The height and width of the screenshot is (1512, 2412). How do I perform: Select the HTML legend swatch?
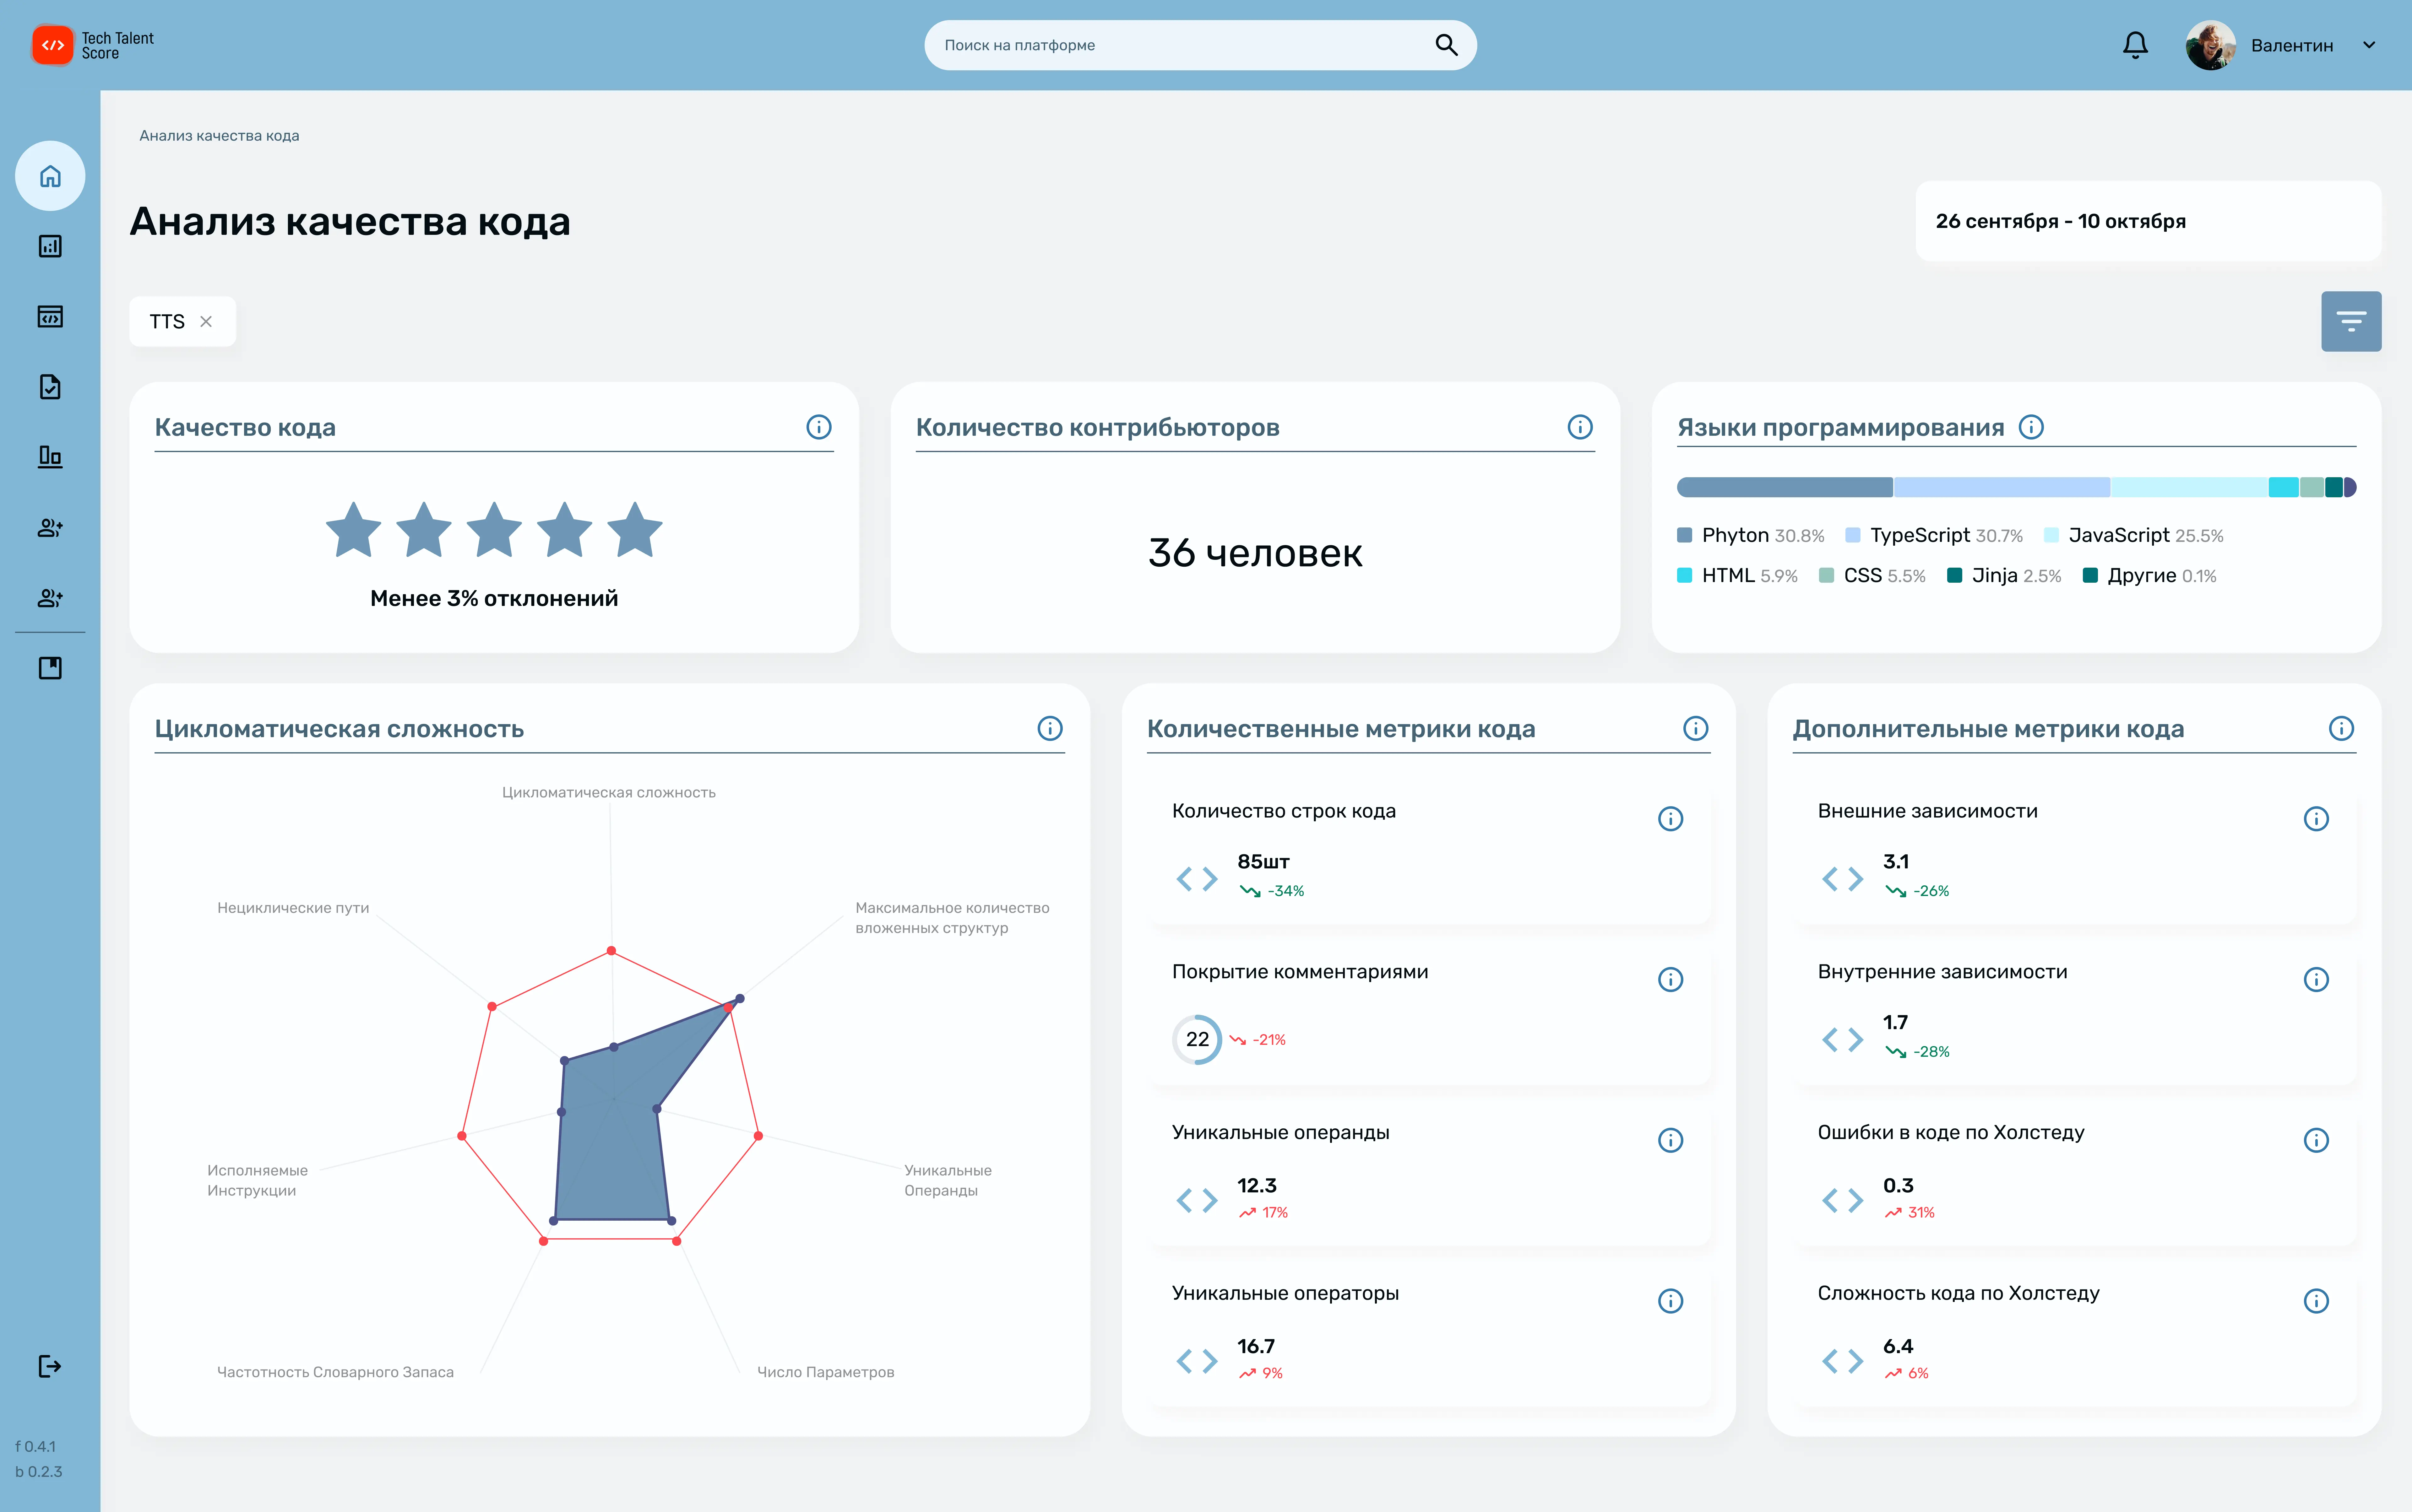tap(1685, 575)
